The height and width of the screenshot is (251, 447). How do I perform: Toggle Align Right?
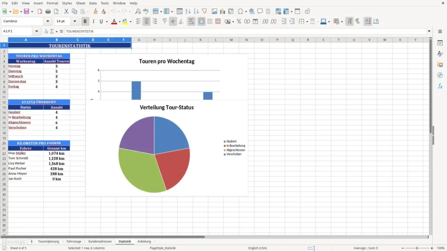click(x=155, y=21)
